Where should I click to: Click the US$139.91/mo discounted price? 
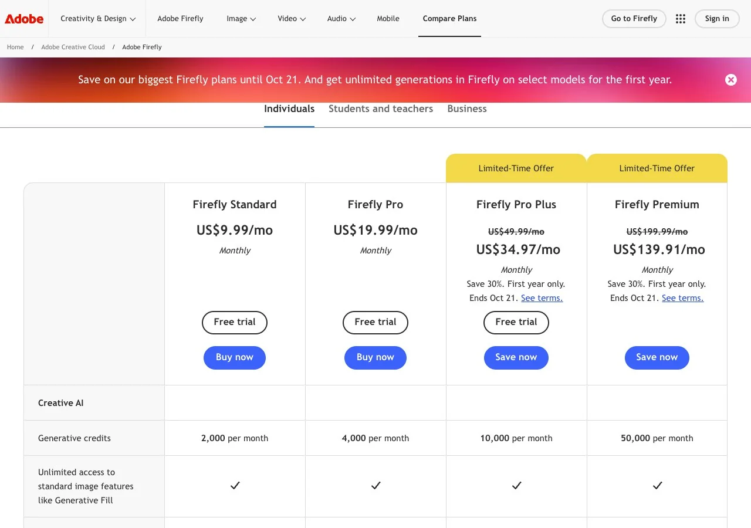659,249
